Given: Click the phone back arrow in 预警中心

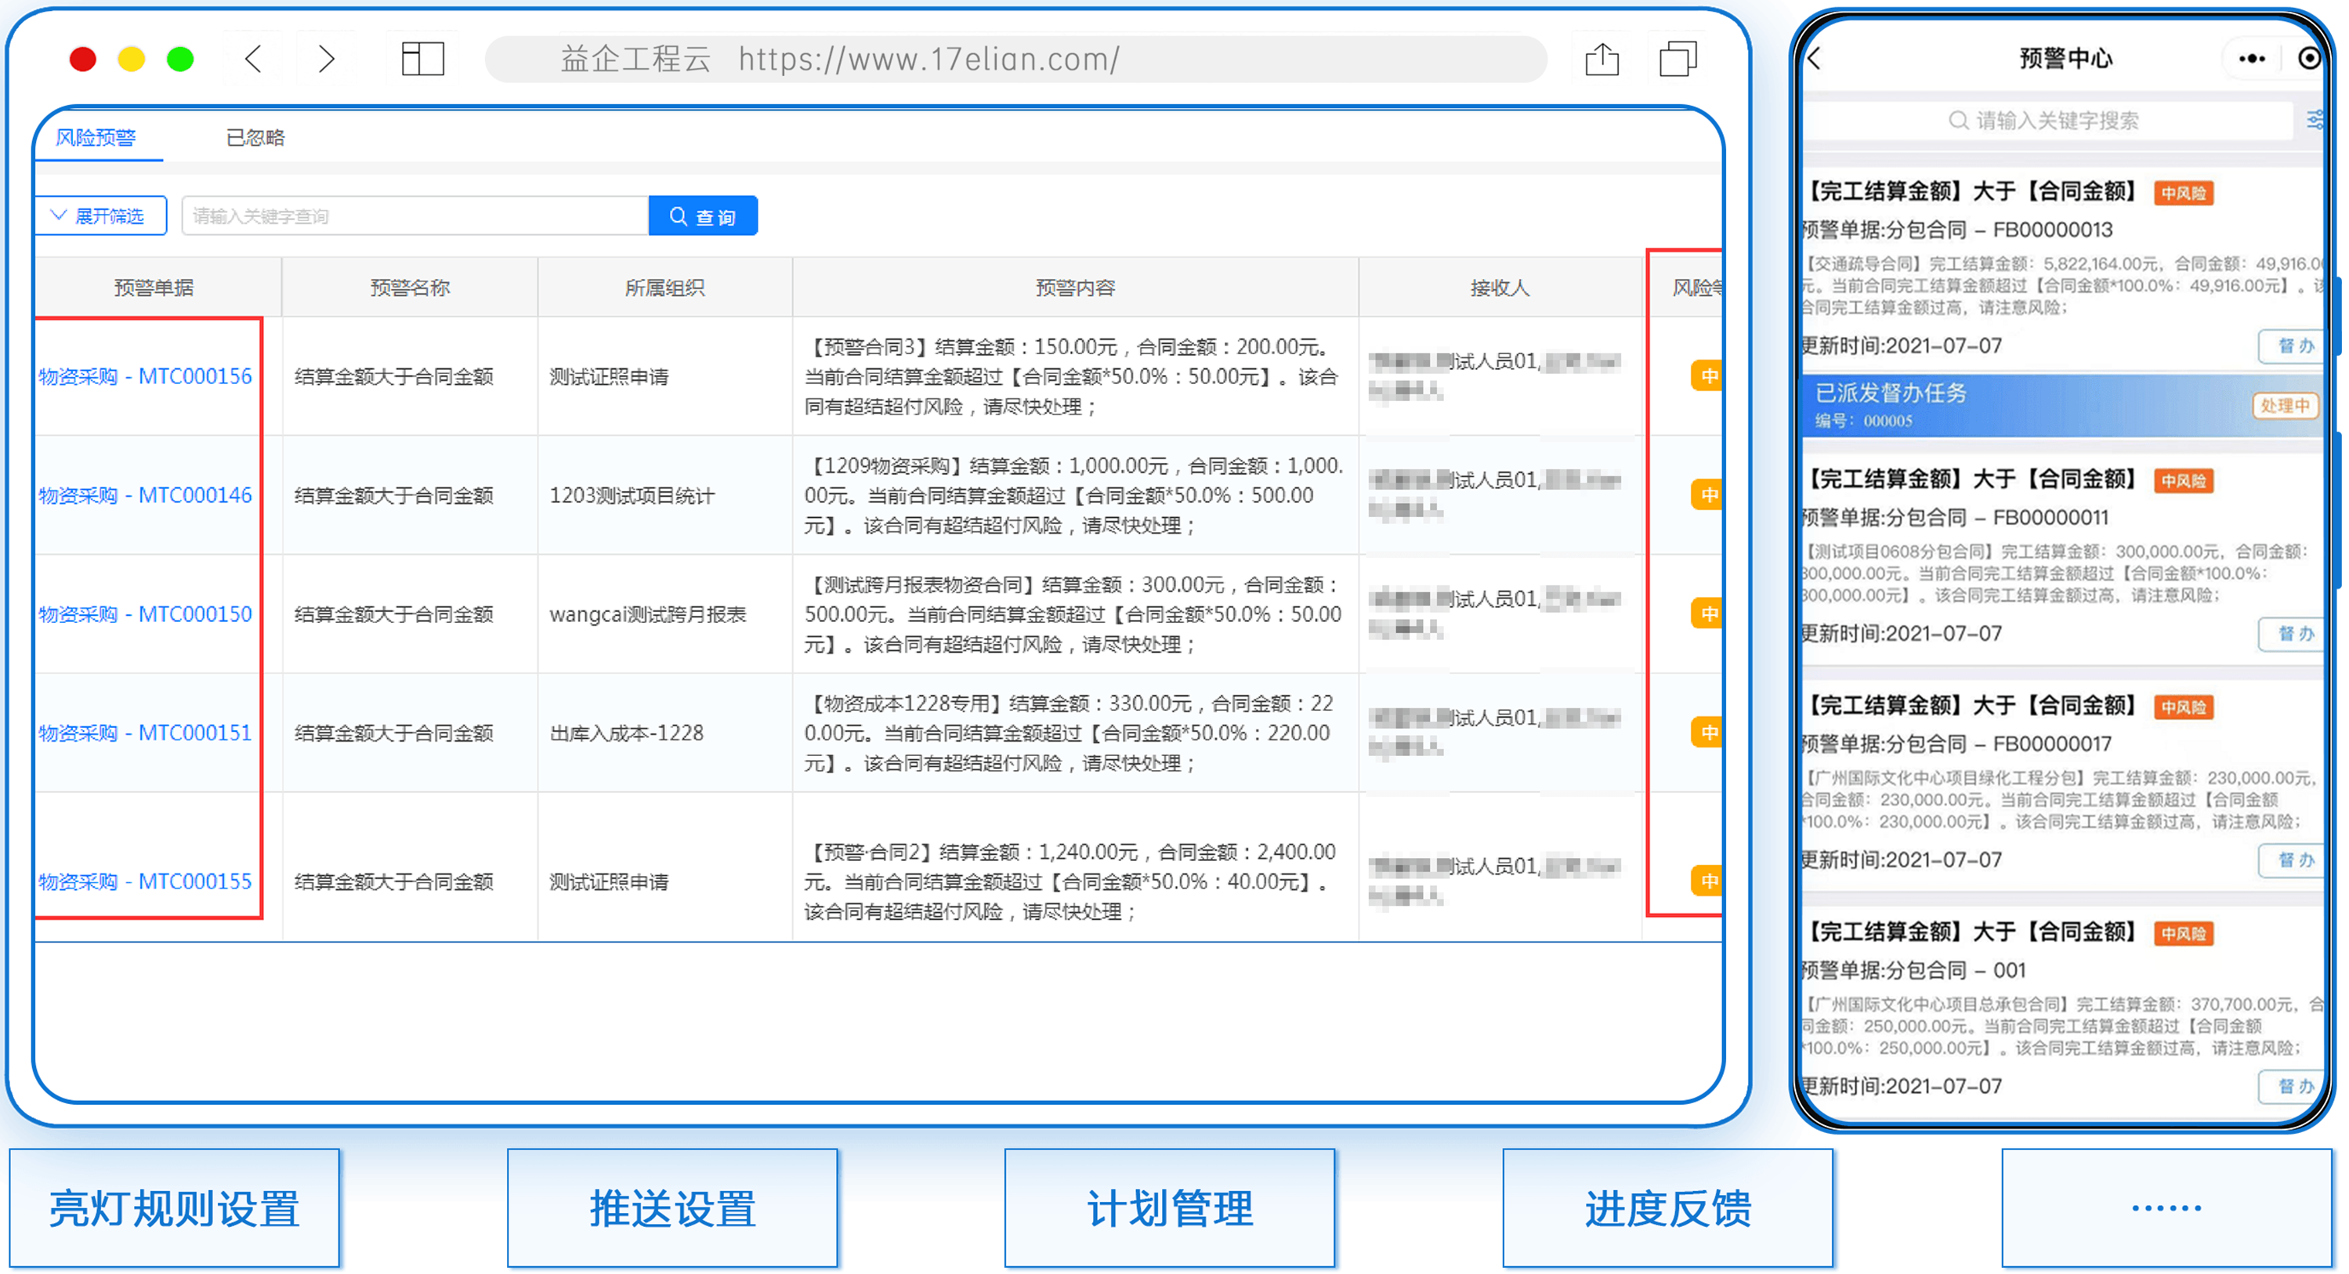Looking at the screenshot, I should (1815, 60).
